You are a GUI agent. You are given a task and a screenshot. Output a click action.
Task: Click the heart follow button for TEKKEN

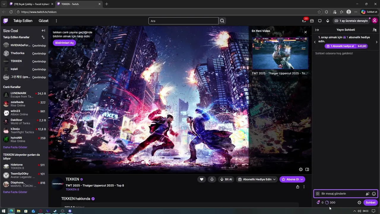202,179
